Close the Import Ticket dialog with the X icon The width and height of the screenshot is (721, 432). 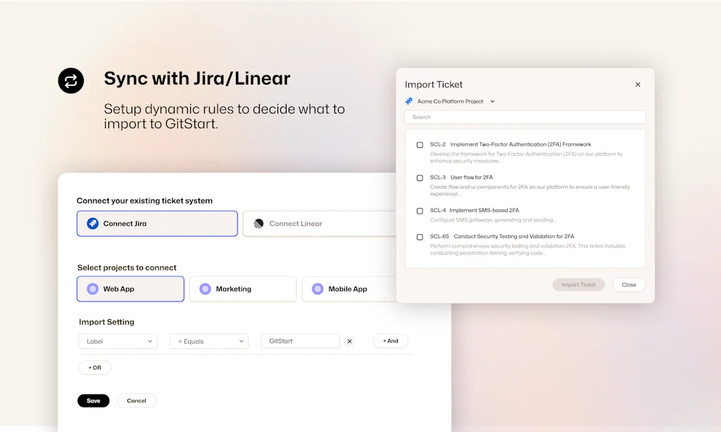[638, 85]
